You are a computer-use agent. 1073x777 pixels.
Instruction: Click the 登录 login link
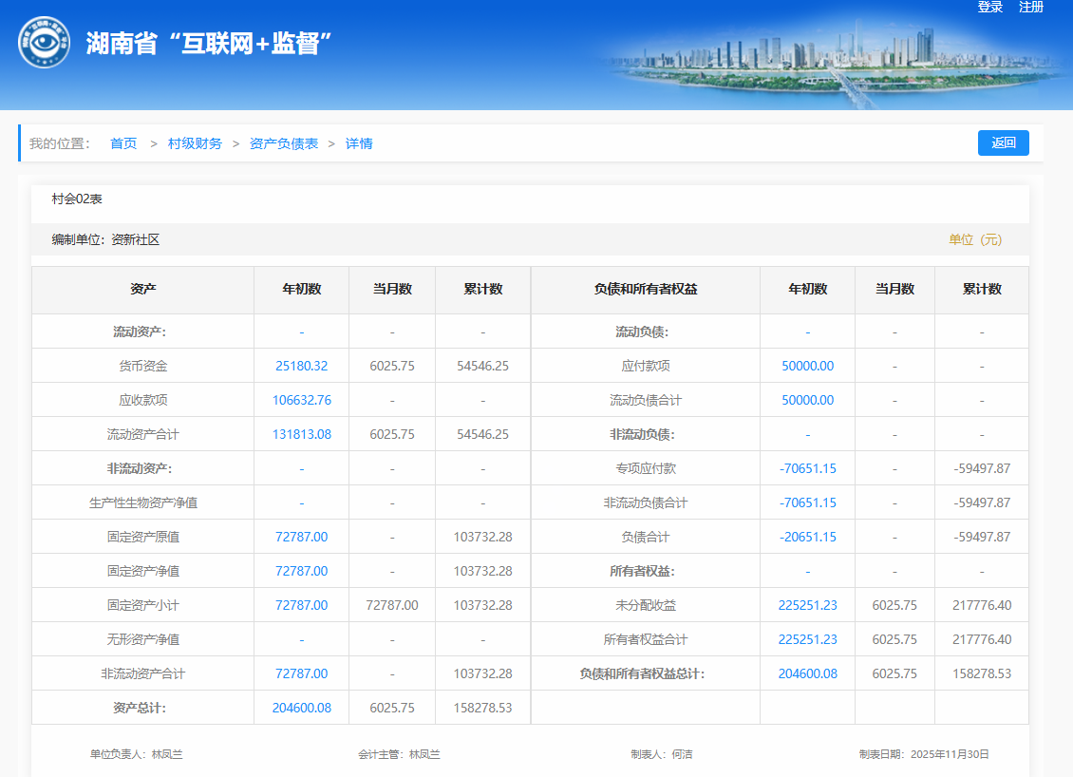990,8
